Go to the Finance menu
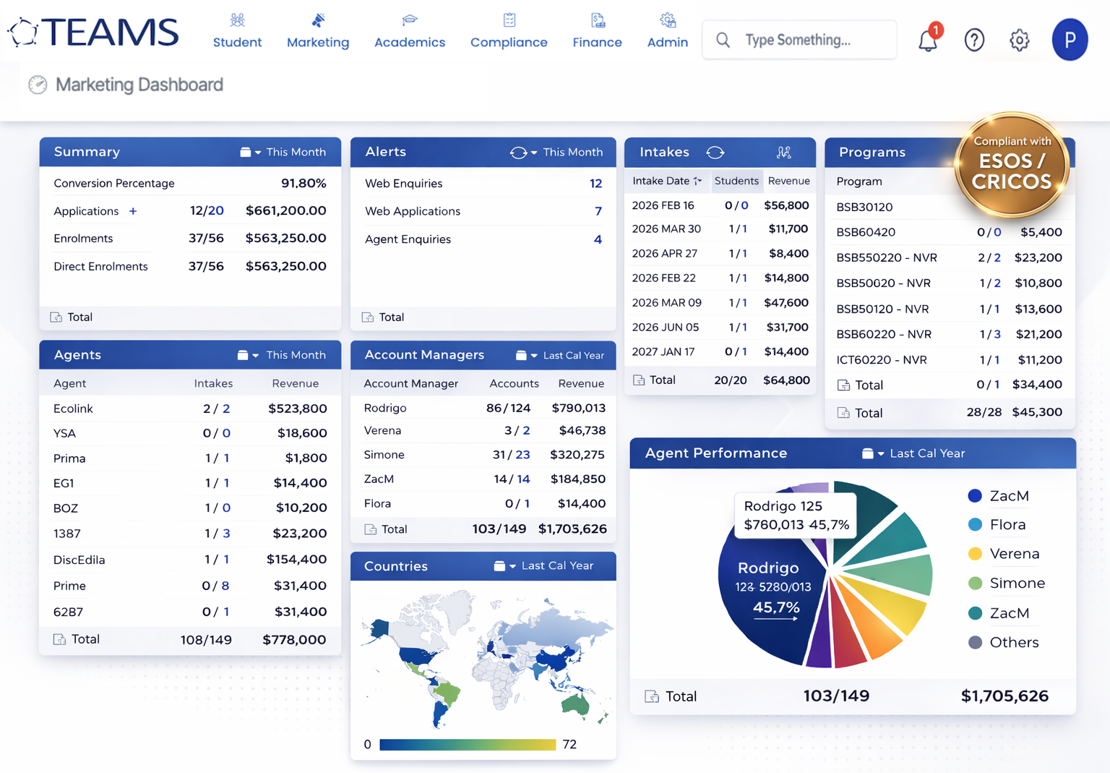The image size is (1110, 773). coord(597,31)
